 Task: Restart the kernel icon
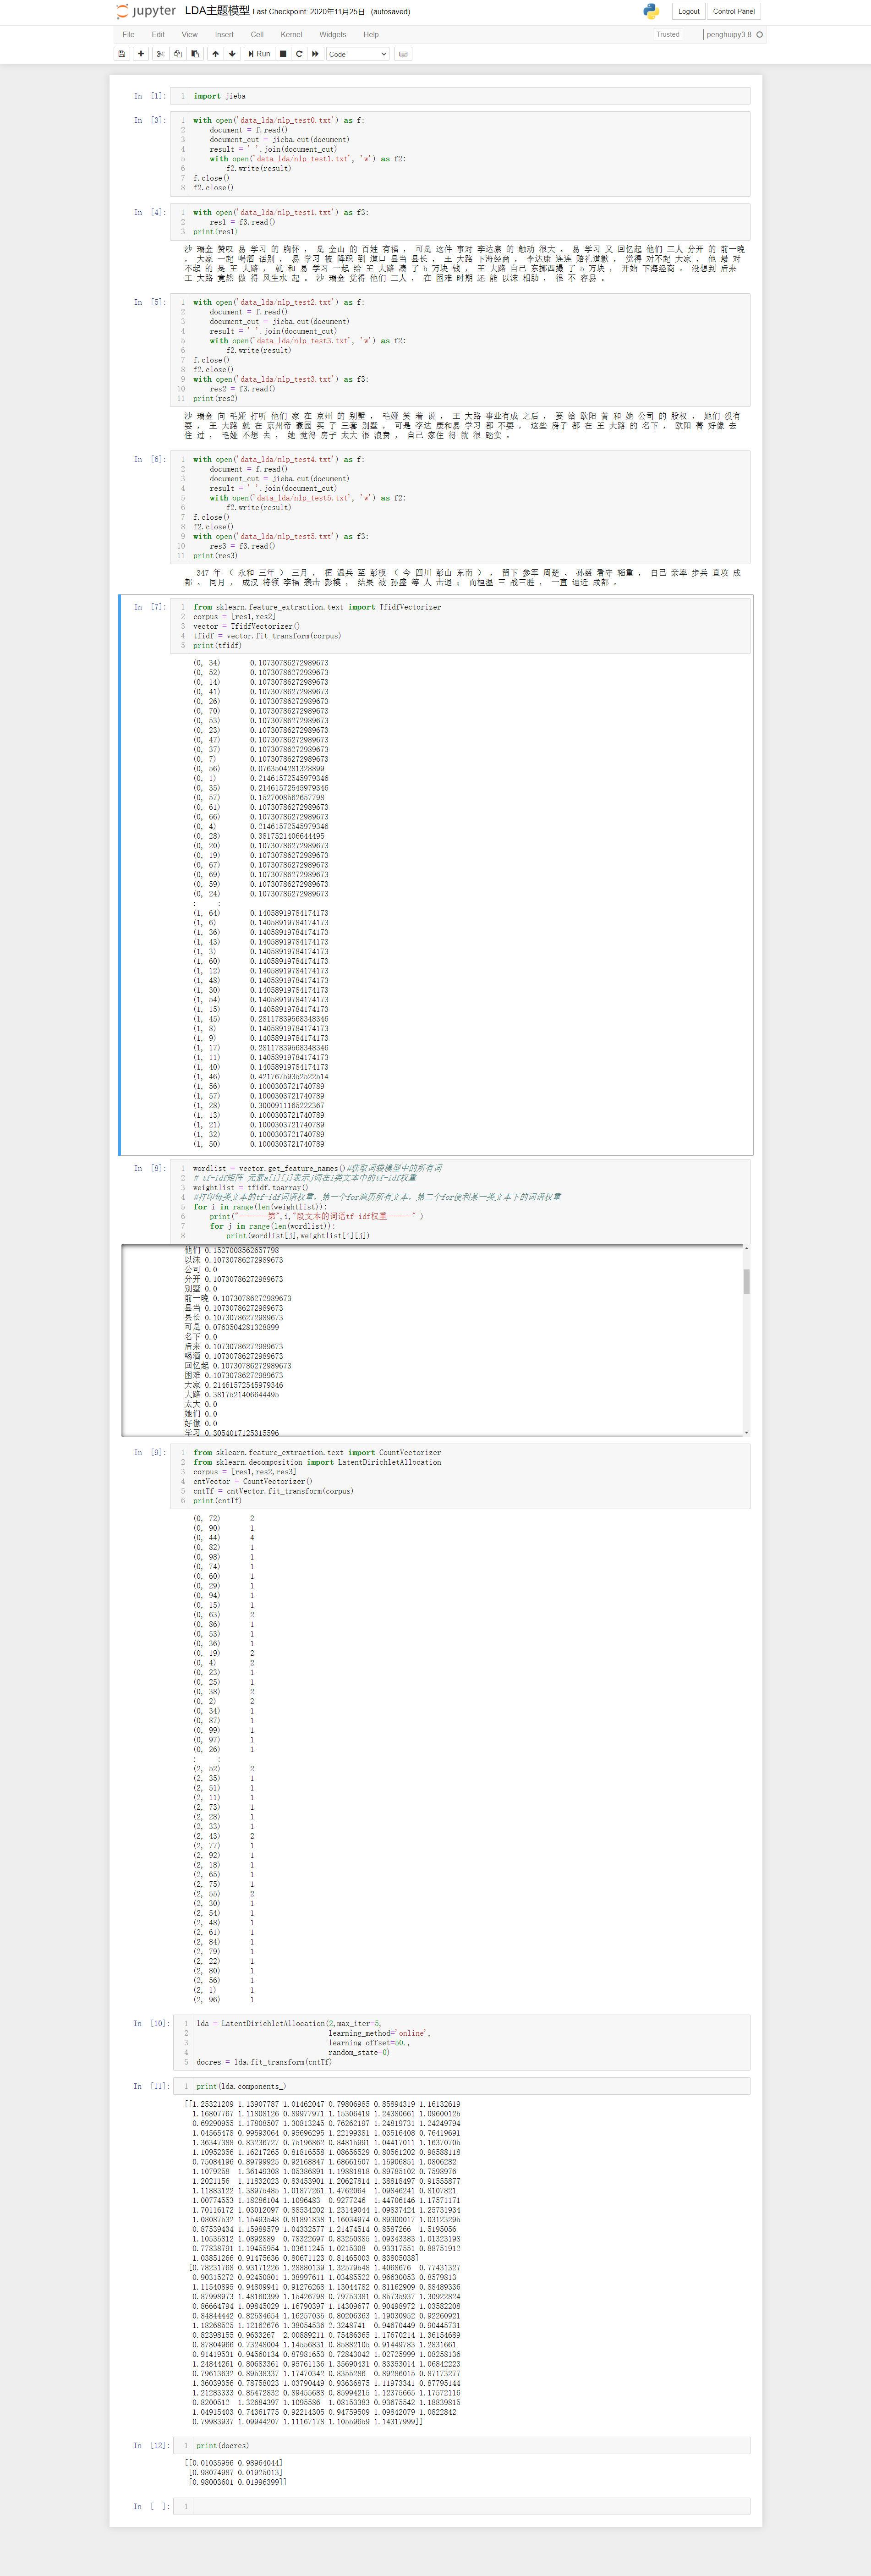coord(299,54)
